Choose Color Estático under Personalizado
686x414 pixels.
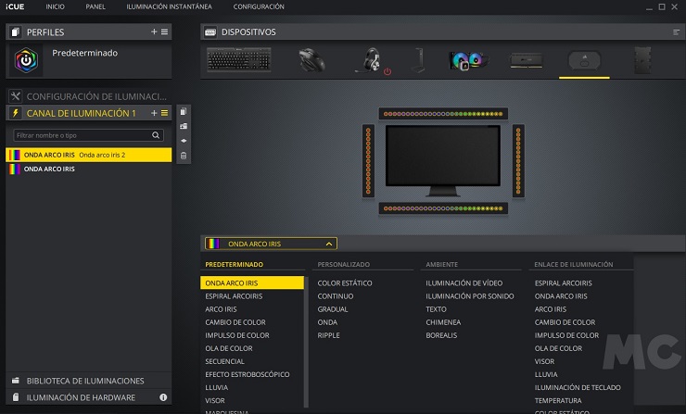pos(345,282)
